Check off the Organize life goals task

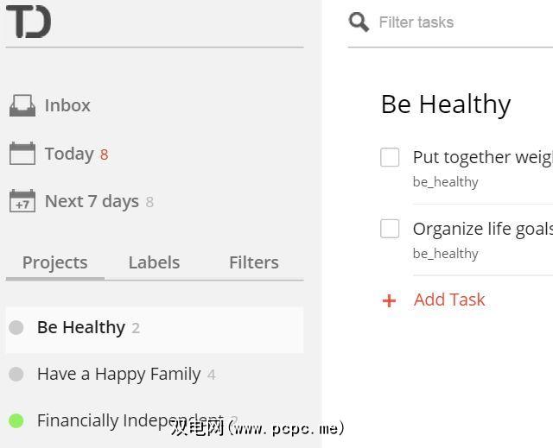[391, 229]
